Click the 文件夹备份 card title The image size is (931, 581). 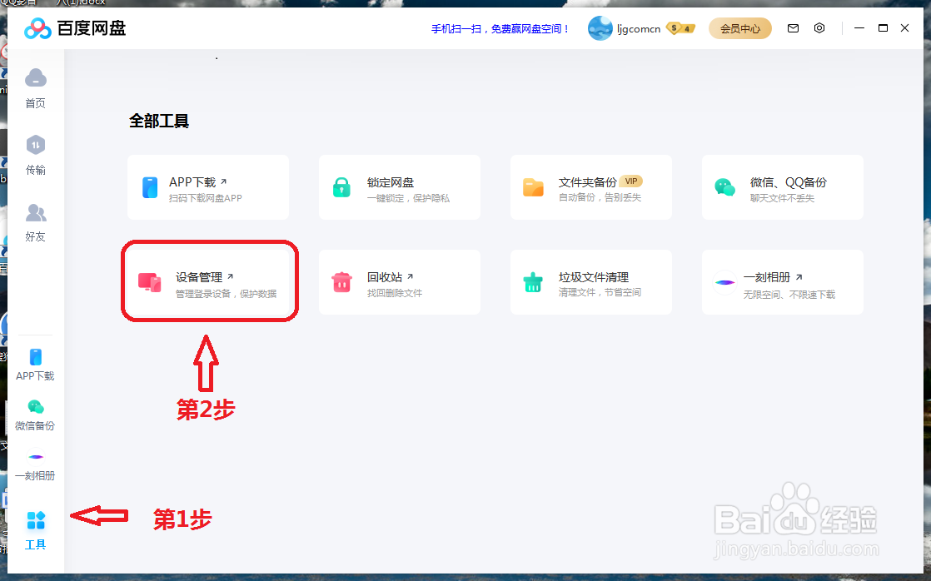point(587,182)
